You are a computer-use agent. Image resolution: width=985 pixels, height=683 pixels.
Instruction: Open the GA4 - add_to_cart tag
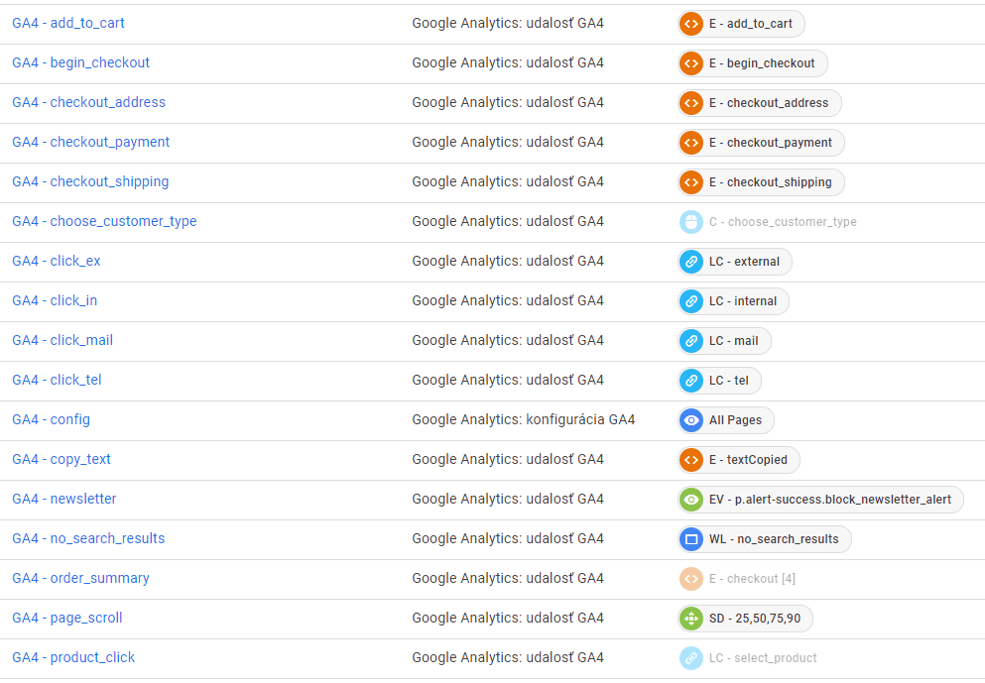(68, 23)
